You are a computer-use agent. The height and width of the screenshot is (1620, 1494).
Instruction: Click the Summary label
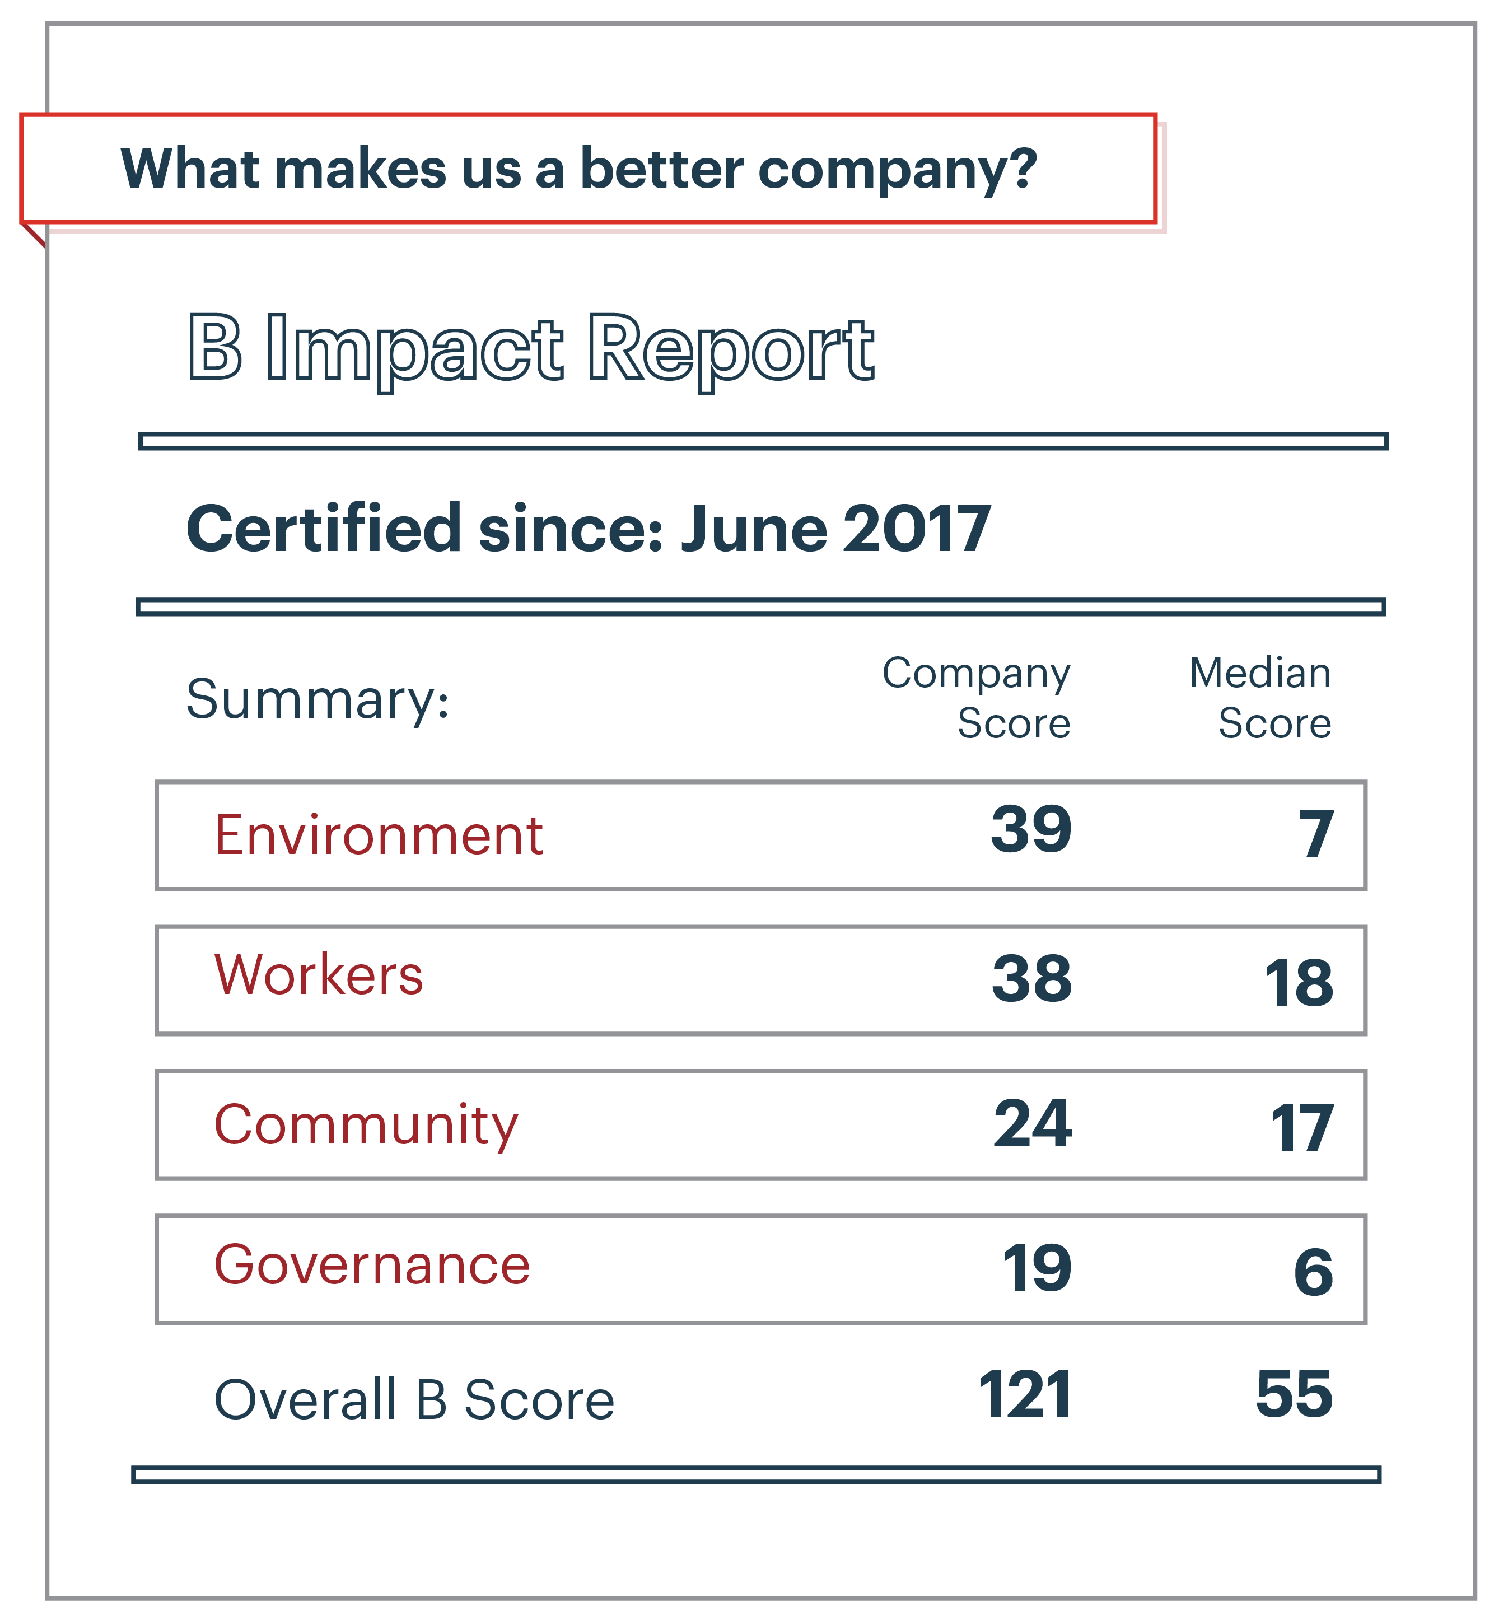point(318,699)
